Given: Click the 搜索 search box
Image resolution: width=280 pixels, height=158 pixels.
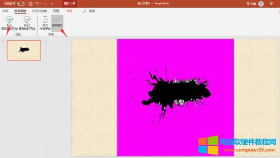Looking at the screenshot, I should click(89, 11).
